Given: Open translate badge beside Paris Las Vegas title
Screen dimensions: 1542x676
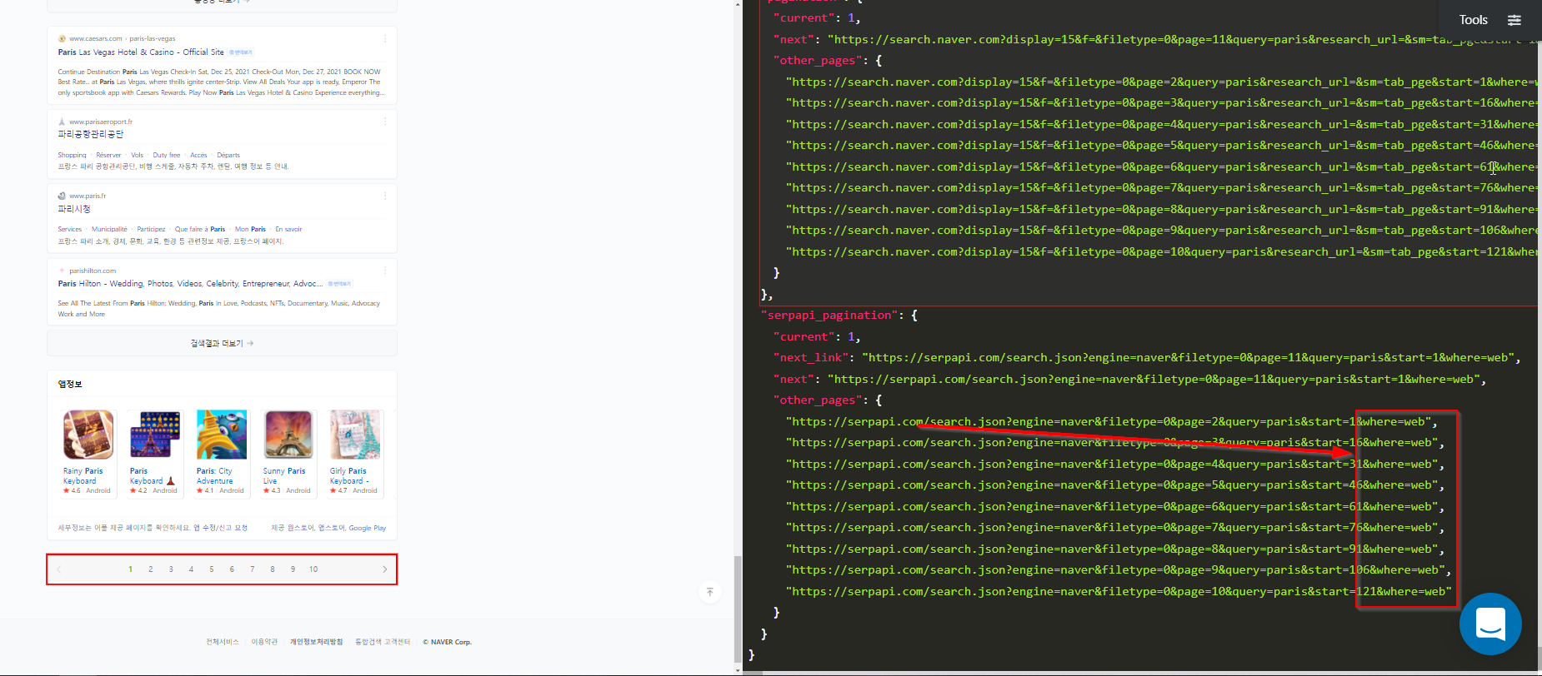Looking at the screenshot, I should (x=241, y=52).
